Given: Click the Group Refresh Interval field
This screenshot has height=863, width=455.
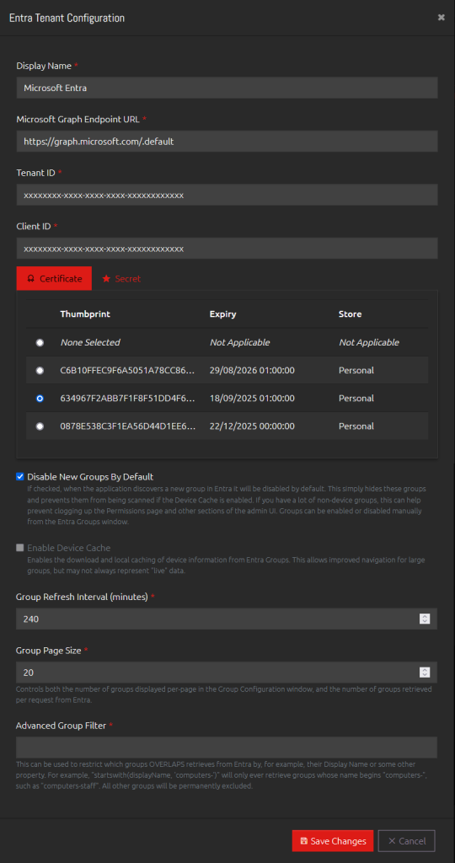Looking at the screenshot, I should (227, 619).
